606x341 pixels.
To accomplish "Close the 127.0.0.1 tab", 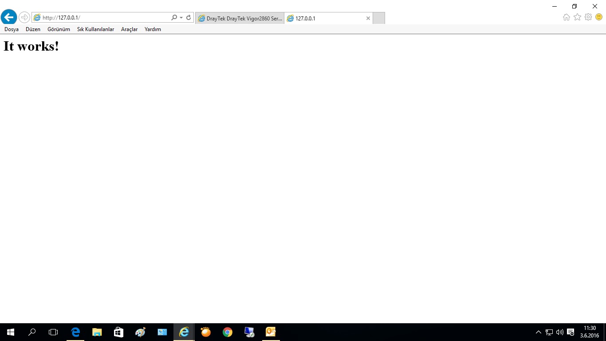I will point(368,18).
